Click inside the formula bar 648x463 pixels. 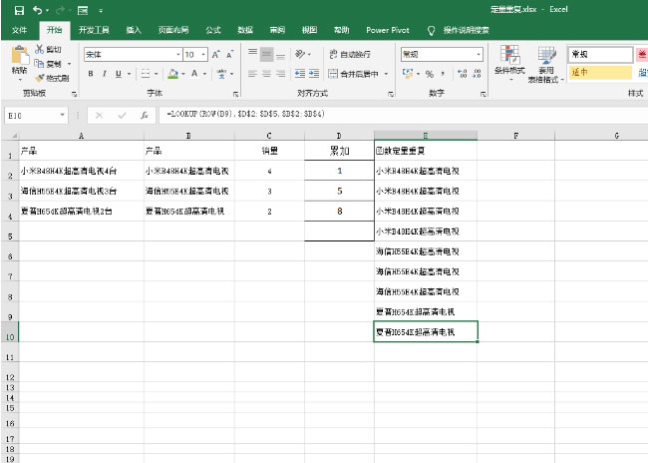(403, 114)
